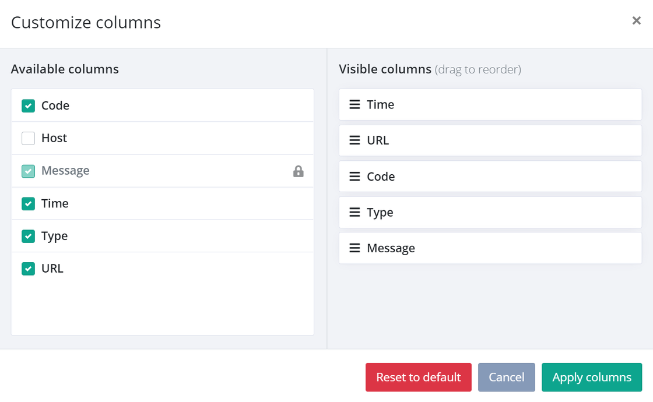Select the Code label in Visible columns
The width and height of the screenshot is (653, 402).
pyautogui.click(x=381, y=177)
